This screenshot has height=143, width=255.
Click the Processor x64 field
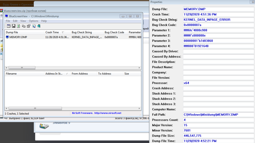click(218, 83)
